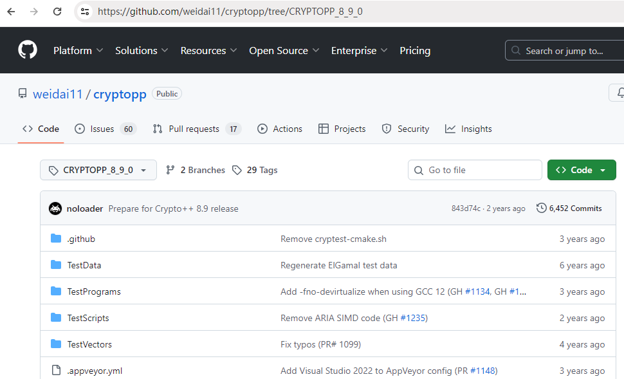Expand the Open Source menu
The height and width of the screenshot is (379, 624).
click(x=284, y=51)
